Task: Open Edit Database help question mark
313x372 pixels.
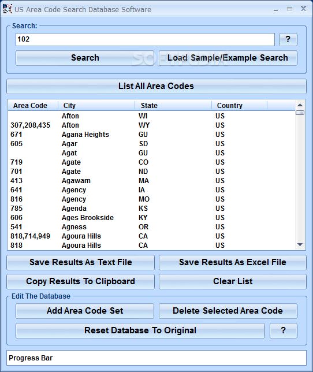Action: [284, 331]
